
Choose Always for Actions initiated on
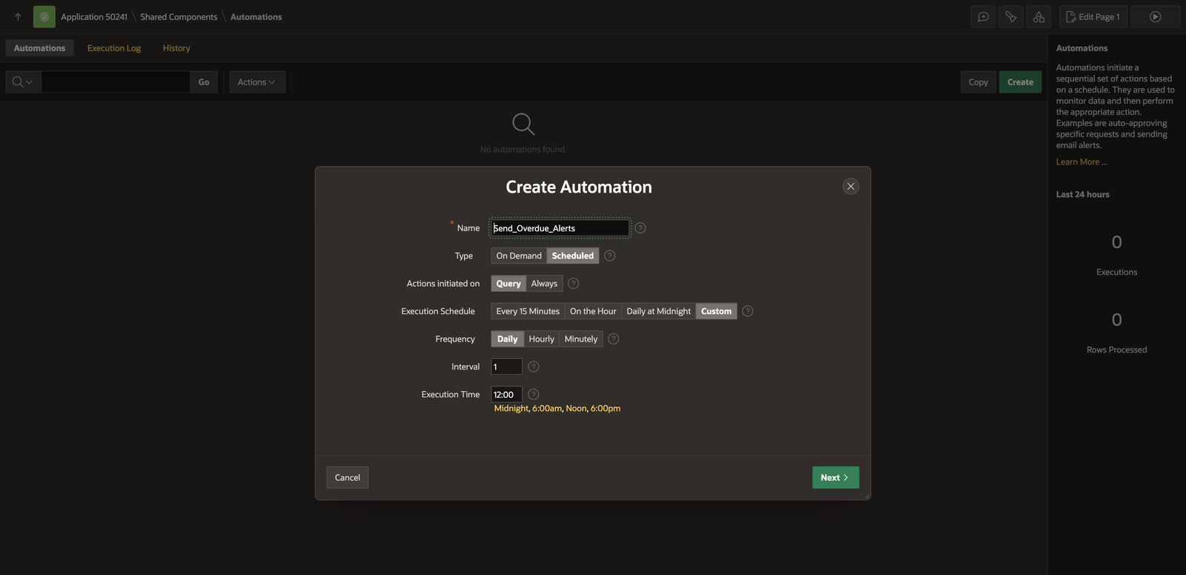[x=544, y=284]
